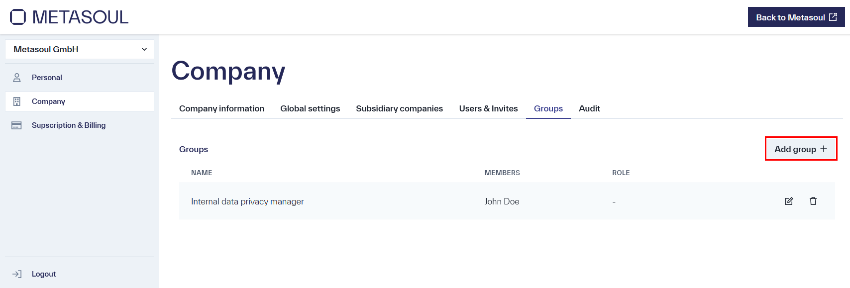Click the Groups section heading
The height and width of the screenshot is (288, 850).
tap(194, 149)
